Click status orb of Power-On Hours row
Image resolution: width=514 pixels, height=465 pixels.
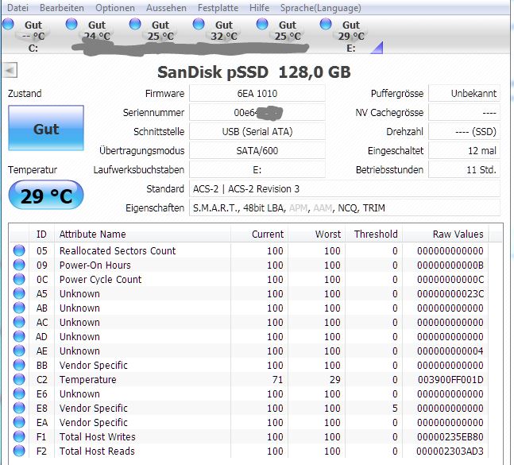tap(19, 265)
